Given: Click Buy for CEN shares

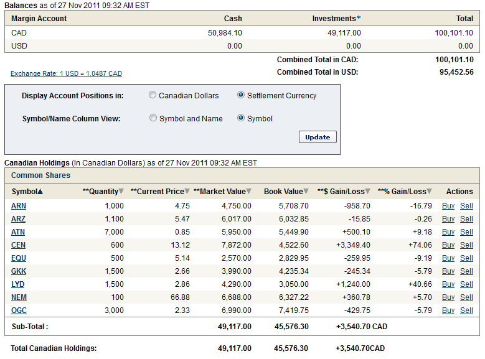Looking at the screenshot, I should click(x=448, y=245).
